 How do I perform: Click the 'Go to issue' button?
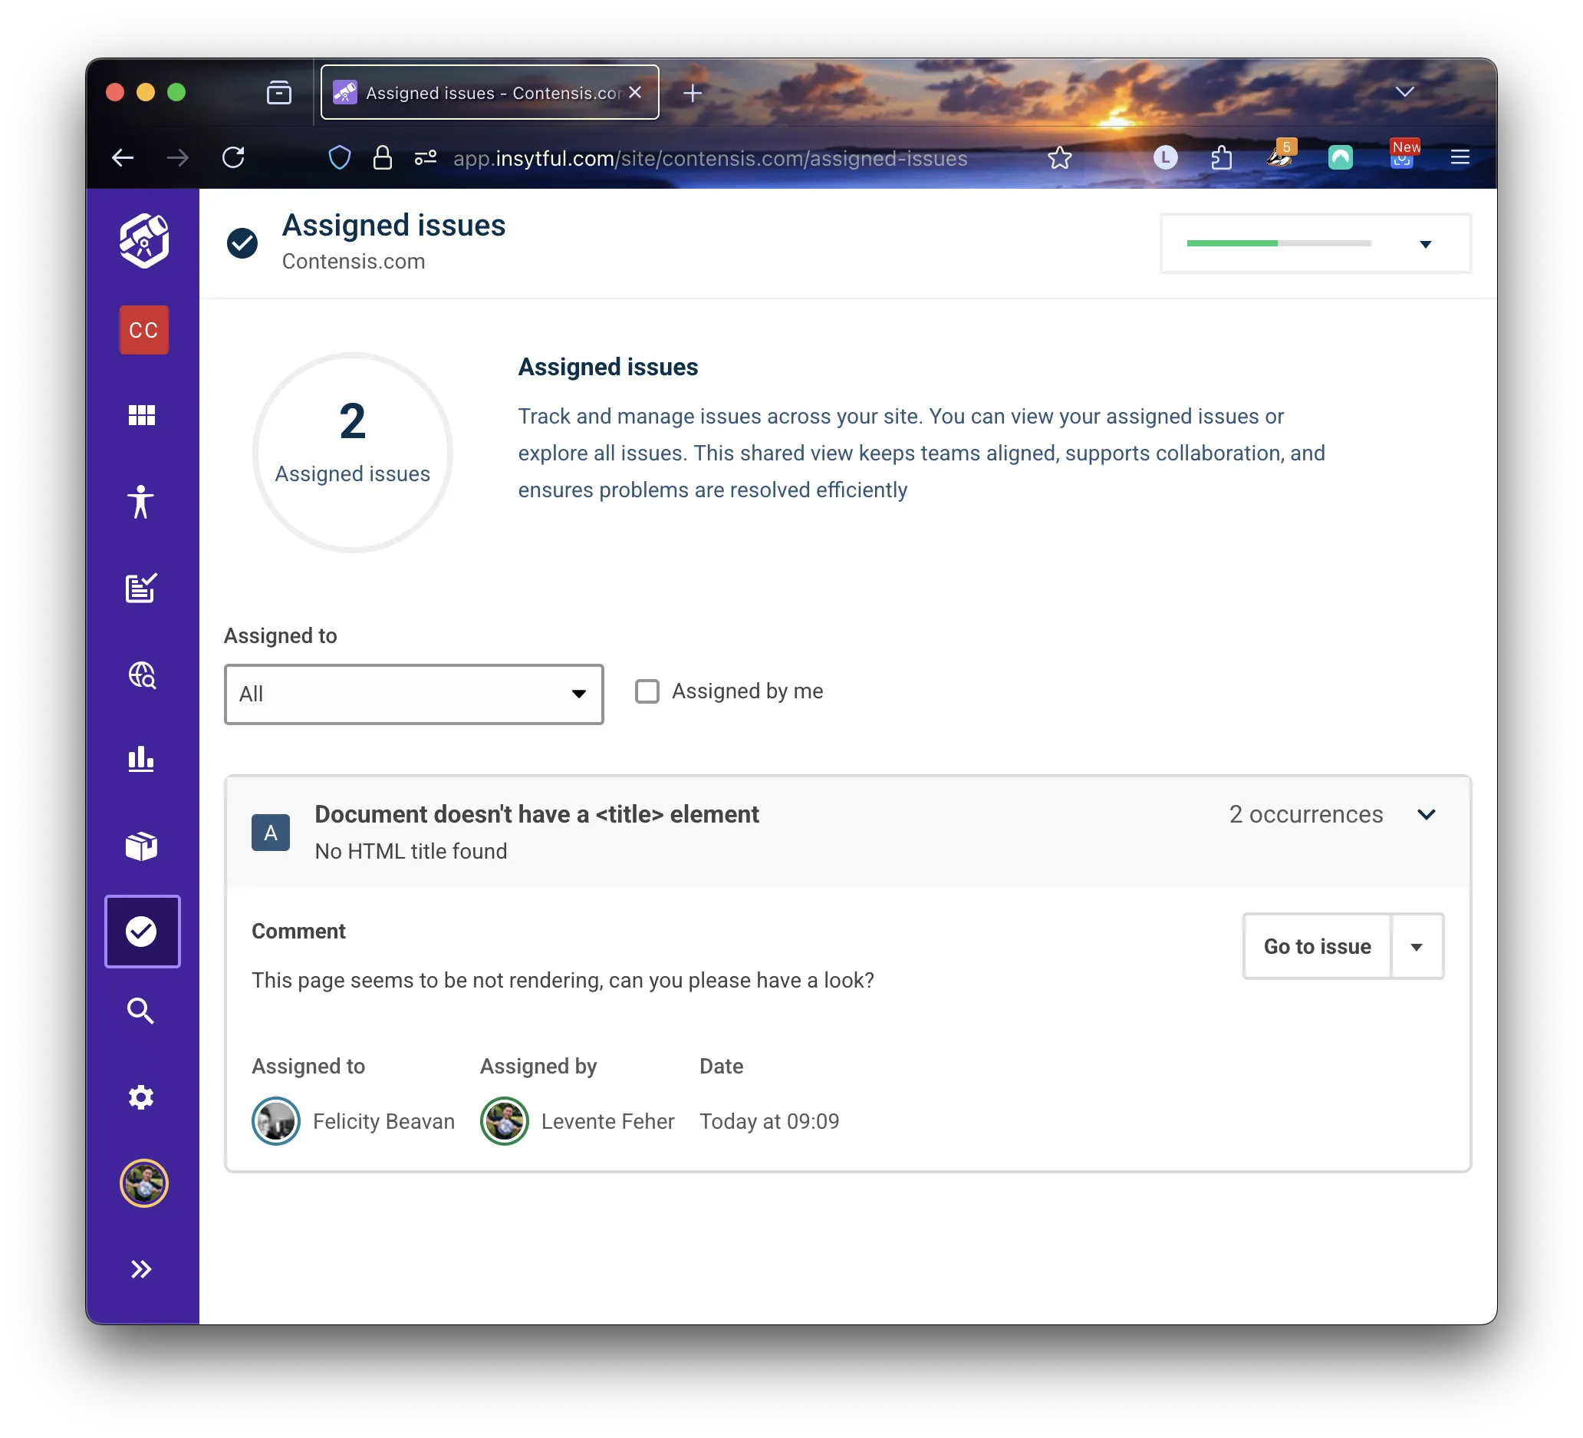pos(1317,947)
